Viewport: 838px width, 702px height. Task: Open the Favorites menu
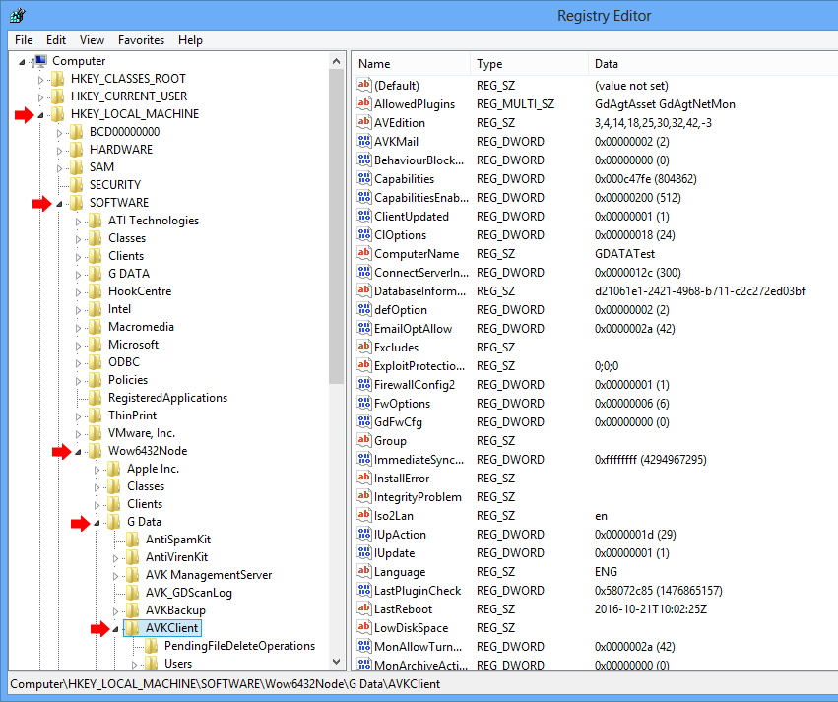(x=141, y=40)
